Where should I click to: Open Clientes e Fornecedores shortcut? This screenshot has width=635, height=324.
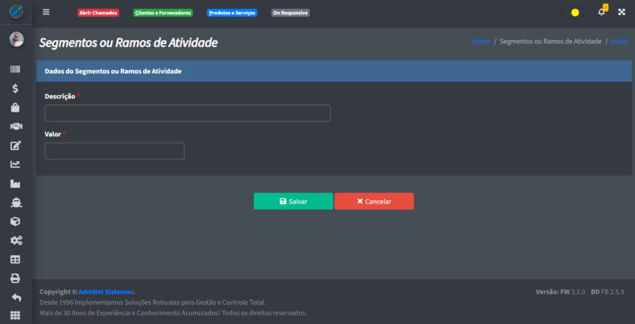tap(163, 13)
